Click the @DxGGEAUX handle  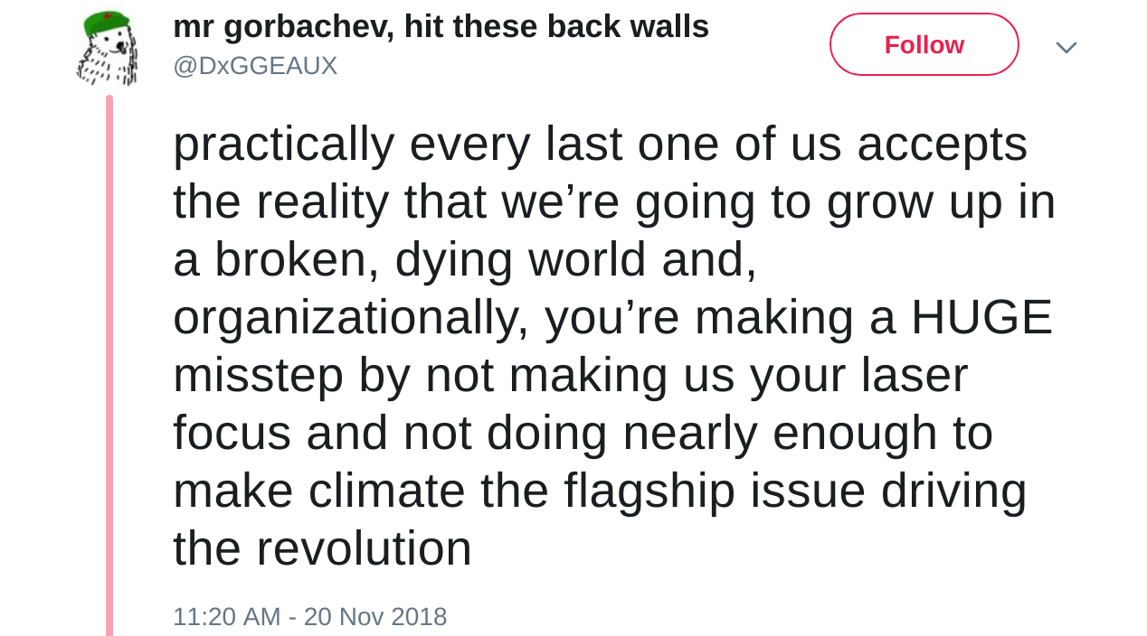coord(255,66)
